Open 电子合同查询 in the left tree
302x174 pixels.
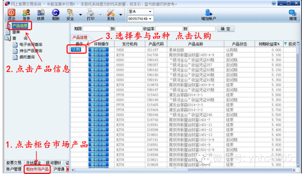tap(31, 45)
